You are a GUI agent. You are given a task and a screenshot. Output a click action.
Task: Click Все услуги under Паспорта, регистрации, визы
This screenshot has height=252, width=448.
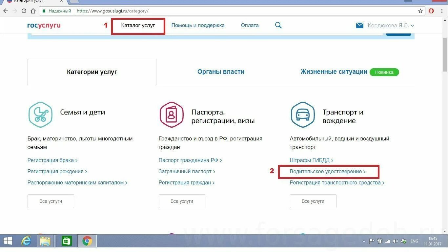(x=182, y=201)
